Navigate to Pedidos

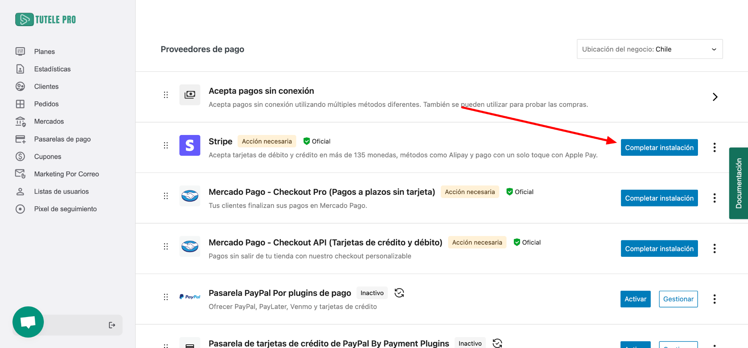pyautogui.click(x=46, y=104)
